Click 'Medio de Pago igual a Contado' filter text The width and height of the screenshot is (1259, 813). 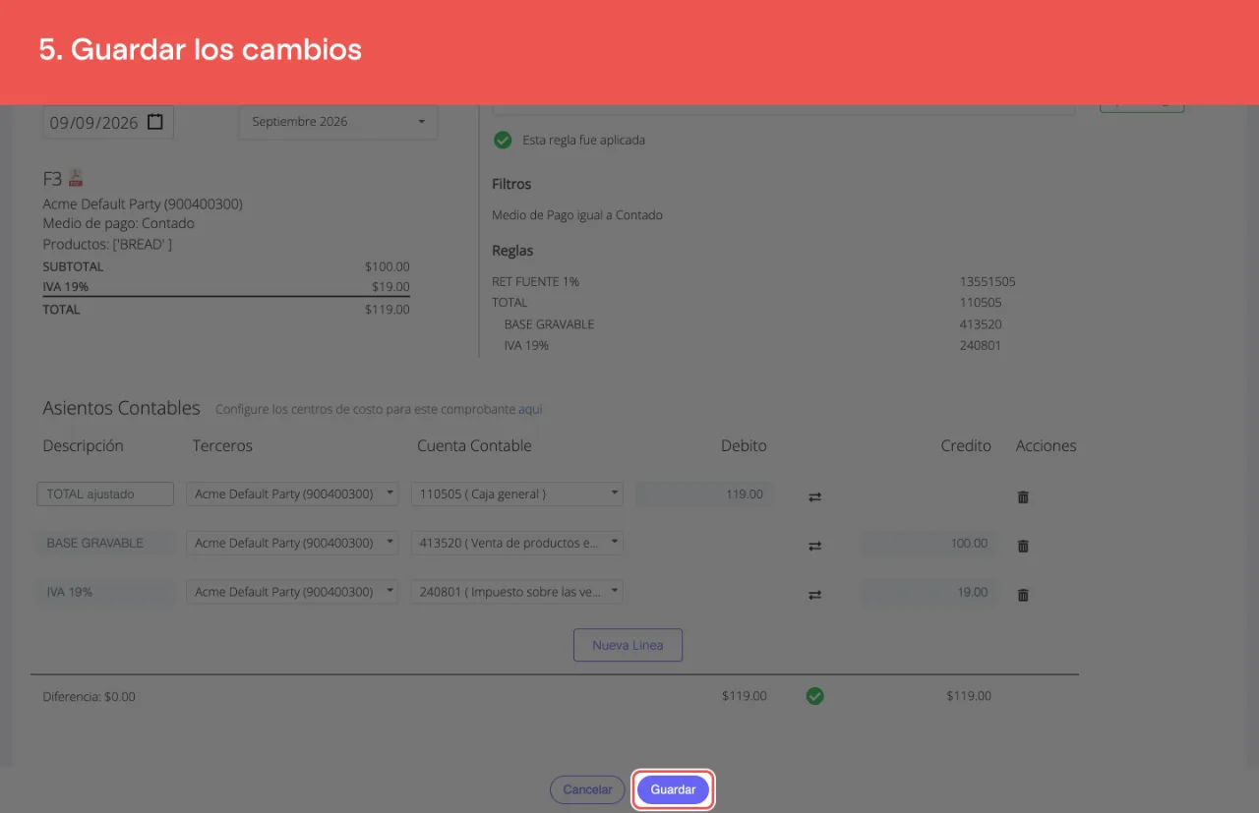pos(577,214)
